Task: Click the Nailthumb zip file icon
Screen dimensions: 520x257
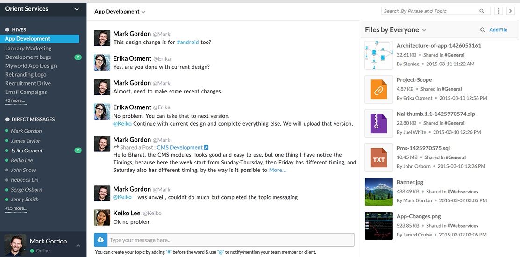Action: click(x=378, y=123)
